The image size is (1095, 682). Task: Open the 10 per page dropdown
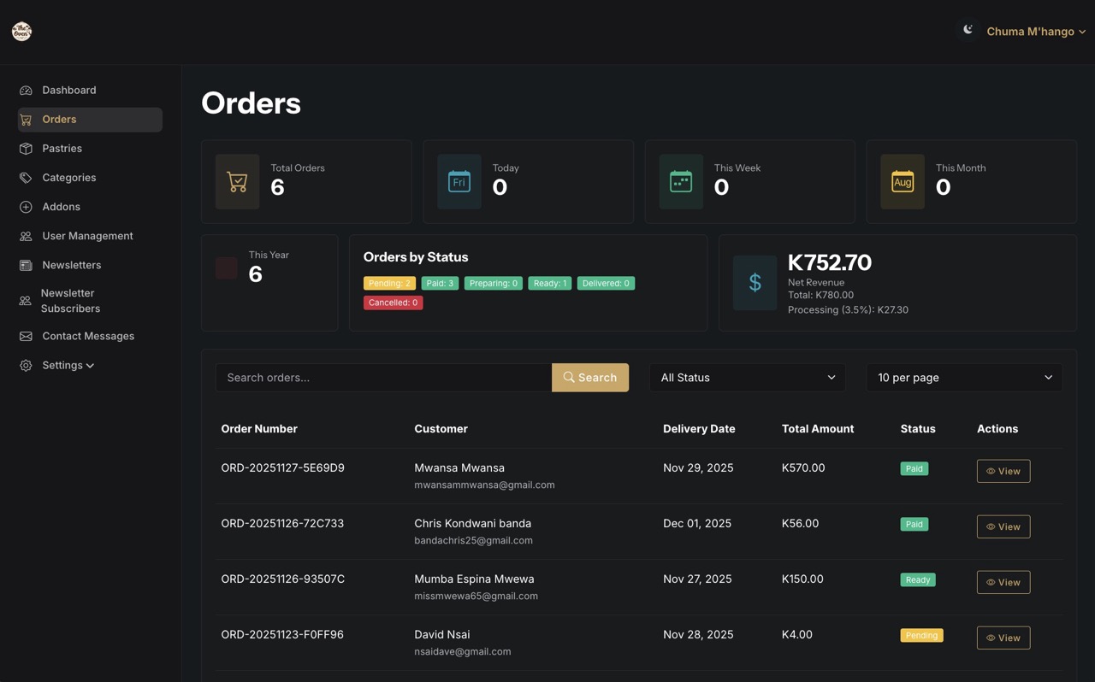point(964,378)
